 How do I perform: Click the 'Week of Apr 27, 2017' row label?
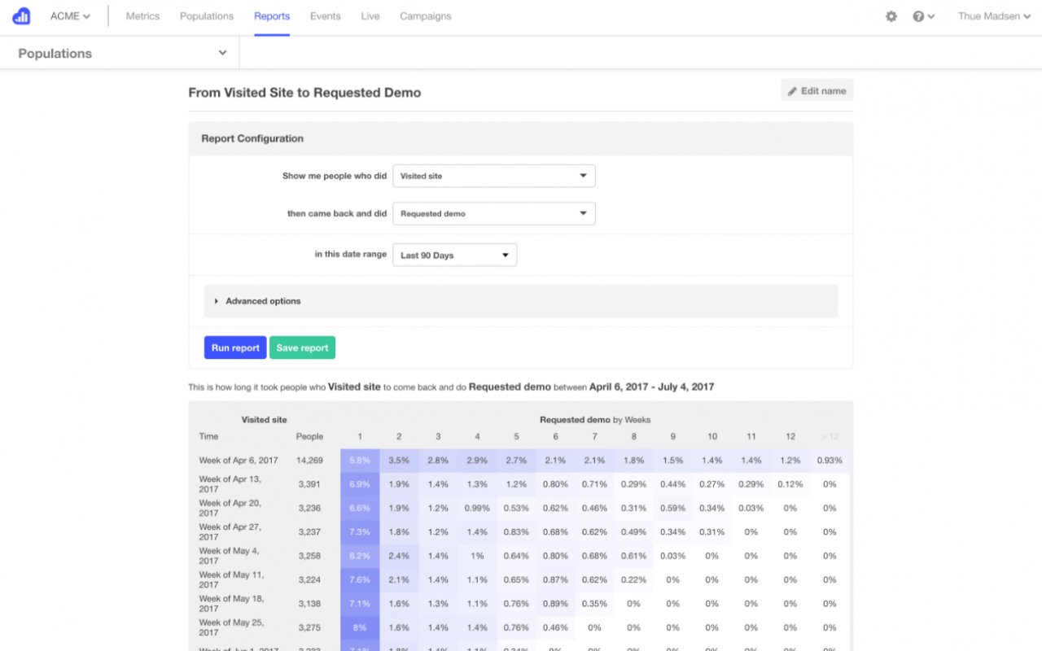point(230,532)
